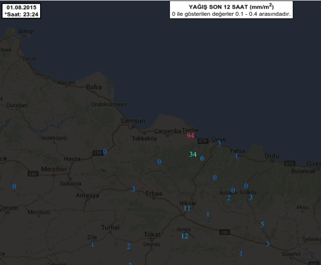Click the Merzifon town label

tap(54, 169)
